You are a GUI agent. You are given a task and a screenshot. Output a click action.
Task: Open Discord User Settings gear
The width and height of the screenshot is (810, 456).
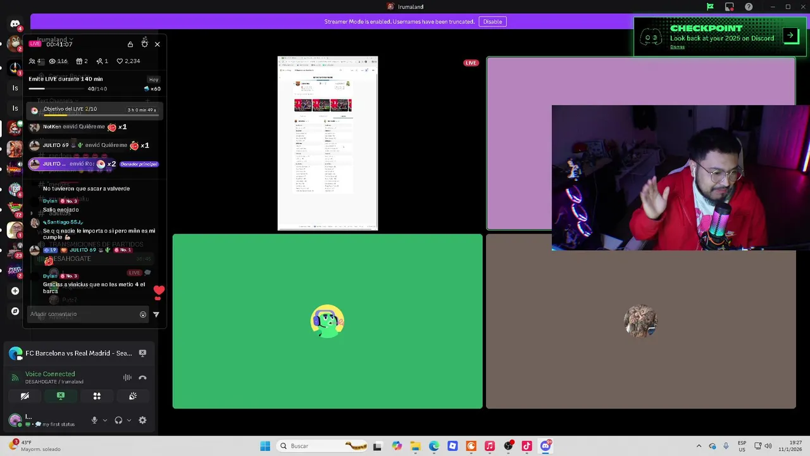click(142, 420)
